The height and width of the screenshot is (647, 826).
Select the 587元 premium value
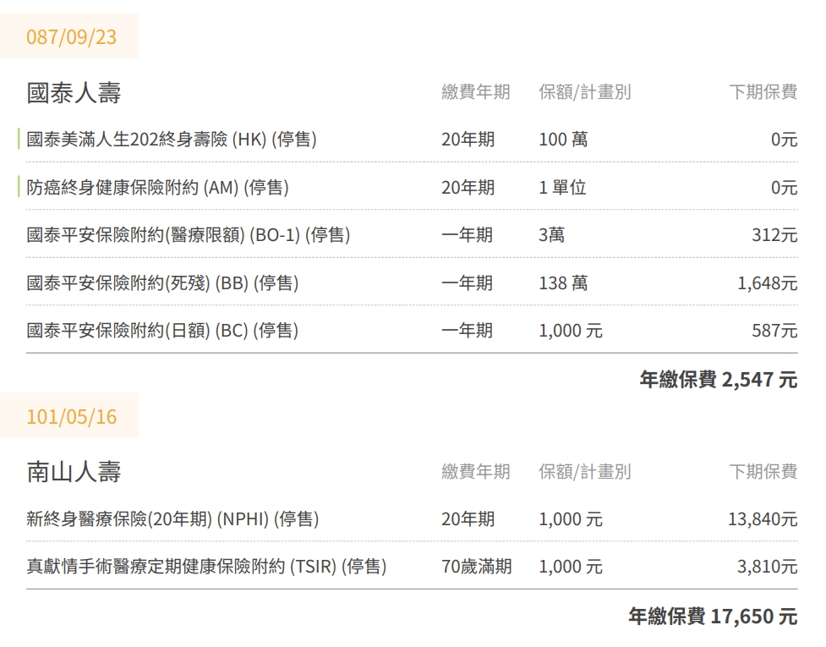point(774,331)
